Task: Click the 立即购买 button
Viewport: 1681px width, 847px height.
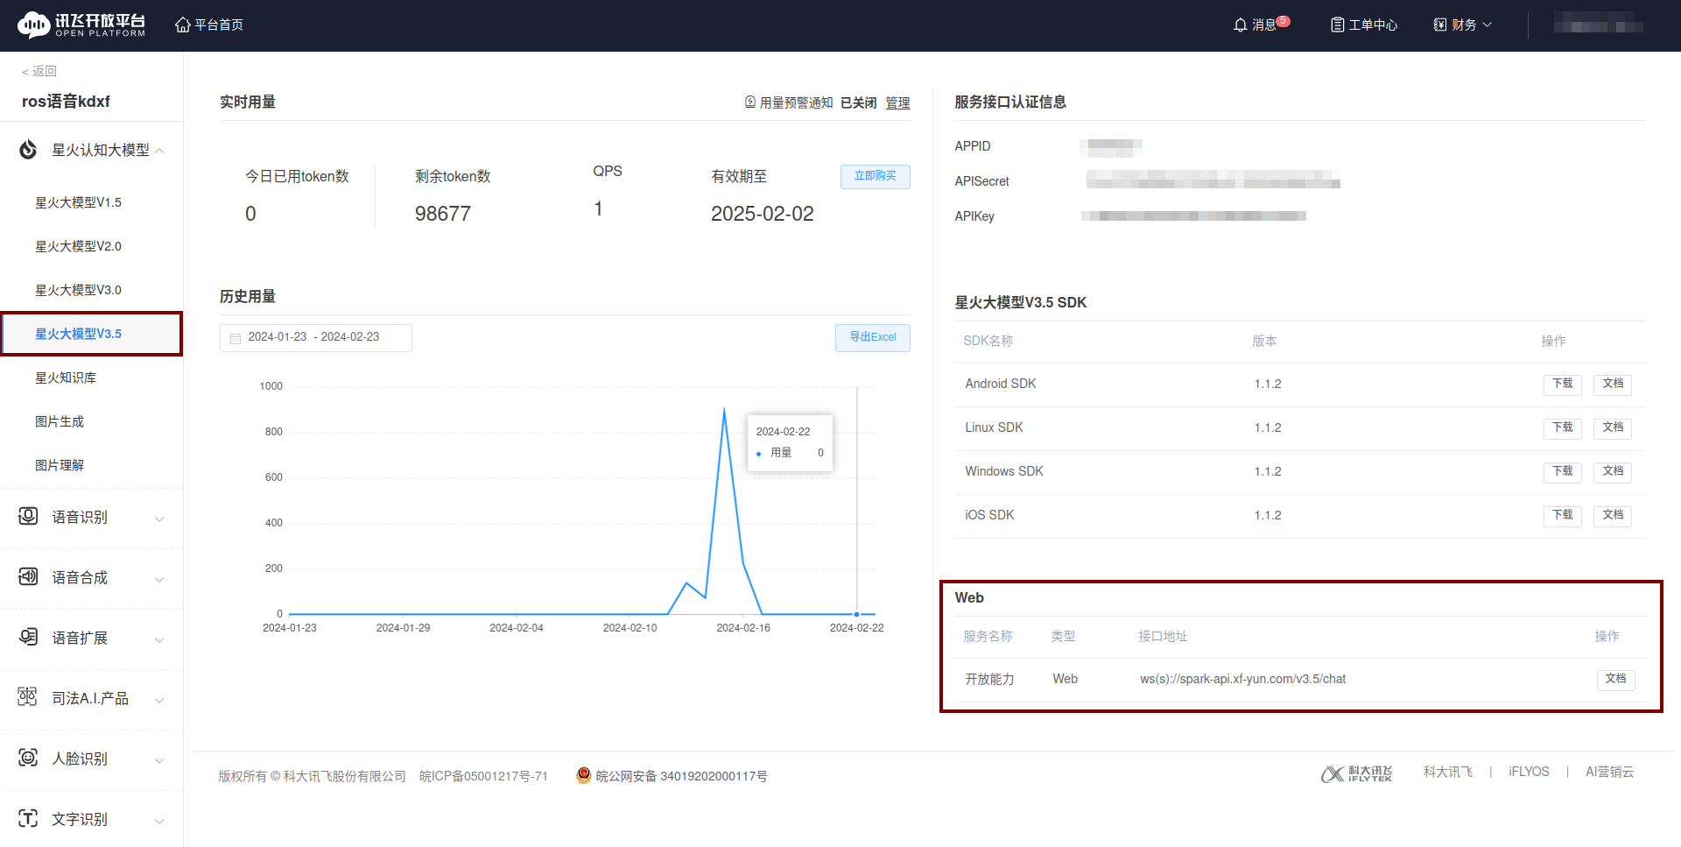Action: [875, 176]
